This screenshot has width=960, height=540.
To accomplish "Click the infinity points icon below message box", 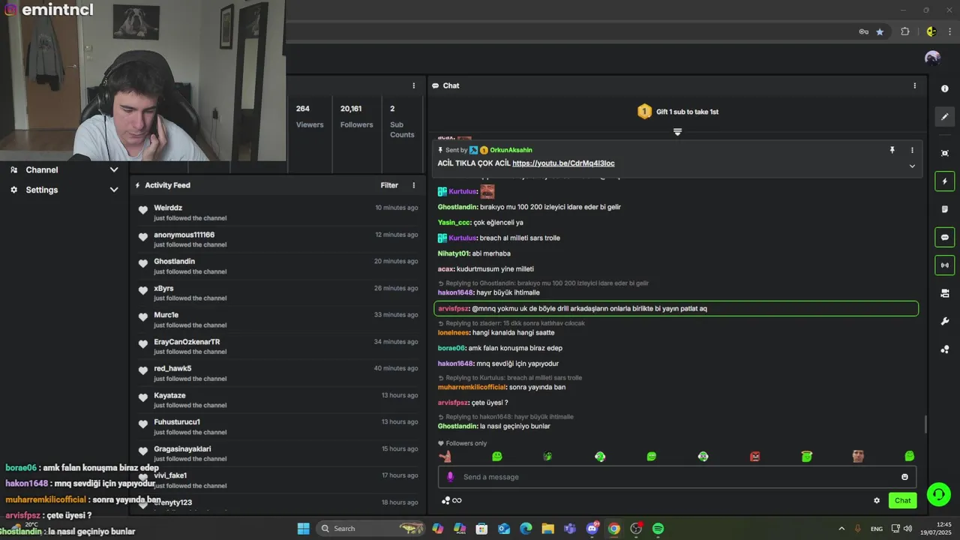I will coord(451,500).
